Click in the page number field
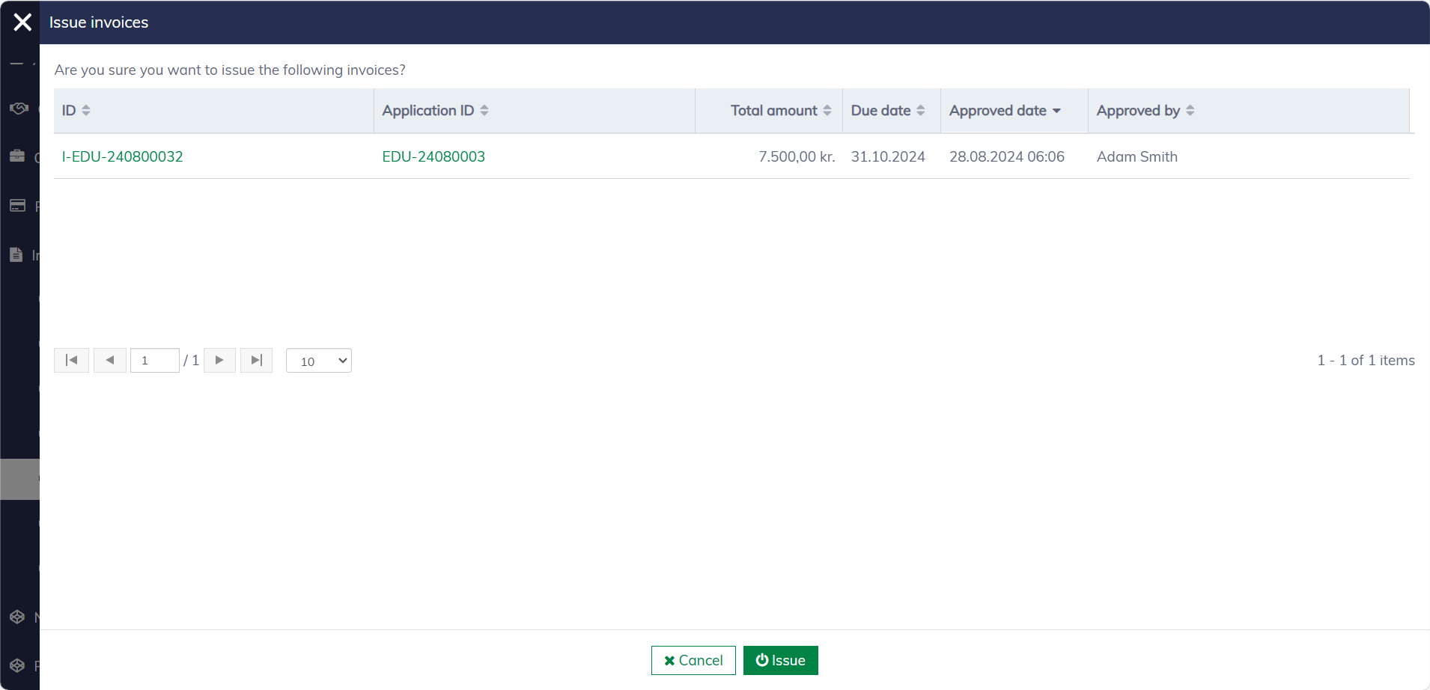The width and height of the screenshot is (1430, 690). point(155,361)
